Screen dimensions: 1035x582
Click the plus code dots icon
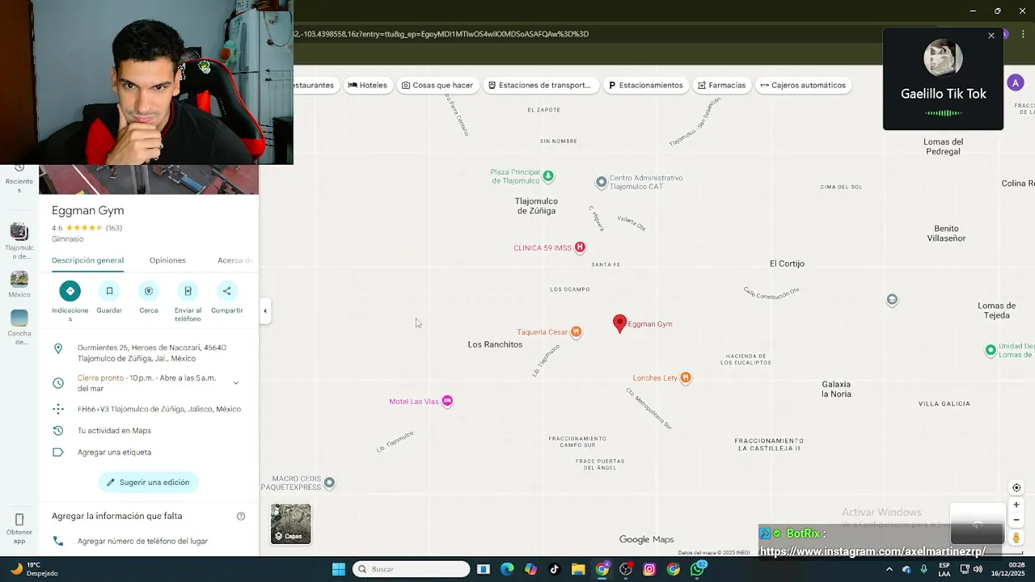point(58,409)
